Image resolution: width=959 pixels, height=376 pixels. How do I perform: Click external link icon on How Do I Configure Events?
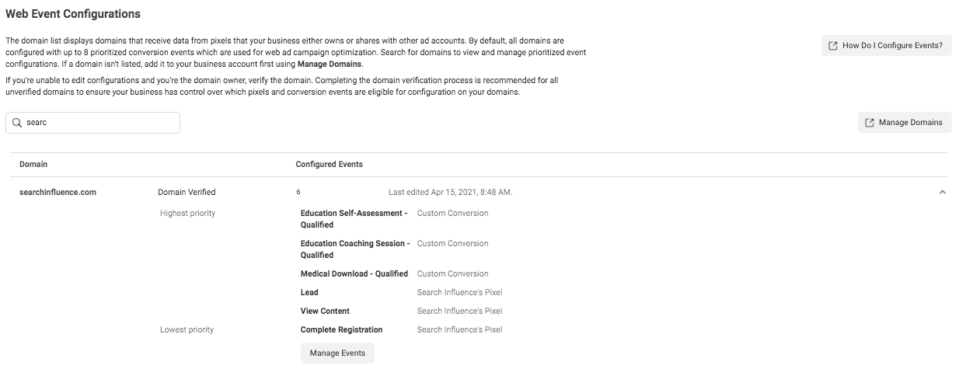point(833,46)
